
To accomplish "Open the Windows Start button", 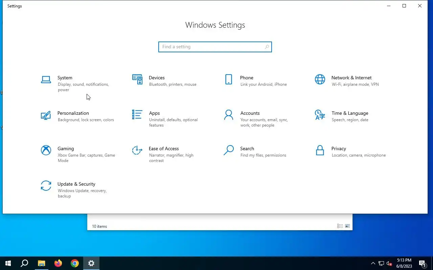I will [8, 263].
